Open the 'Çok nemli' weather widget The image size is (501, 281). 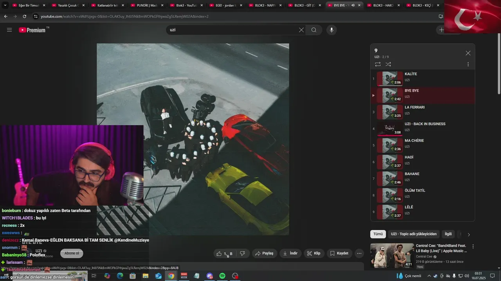tap(409, 276)
